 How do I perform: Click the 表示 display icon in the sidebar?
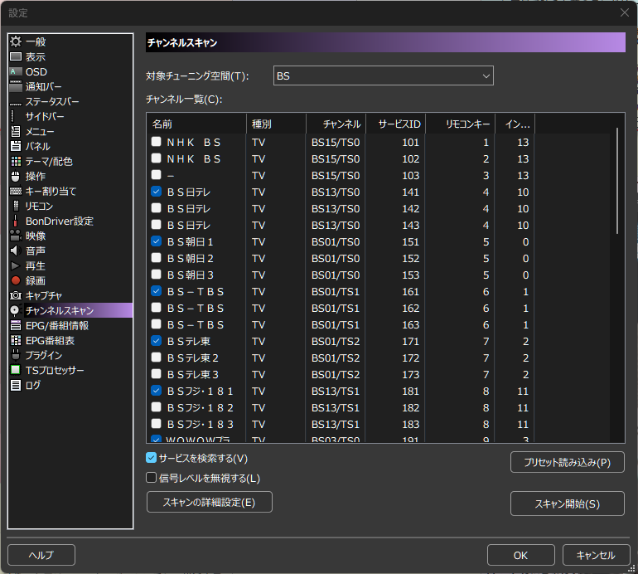16,56
